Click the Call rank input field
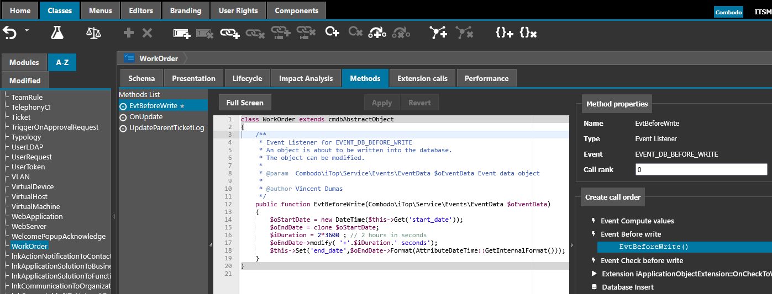The height and width of the screenshot is (294, 772). [x=701, y=170]
